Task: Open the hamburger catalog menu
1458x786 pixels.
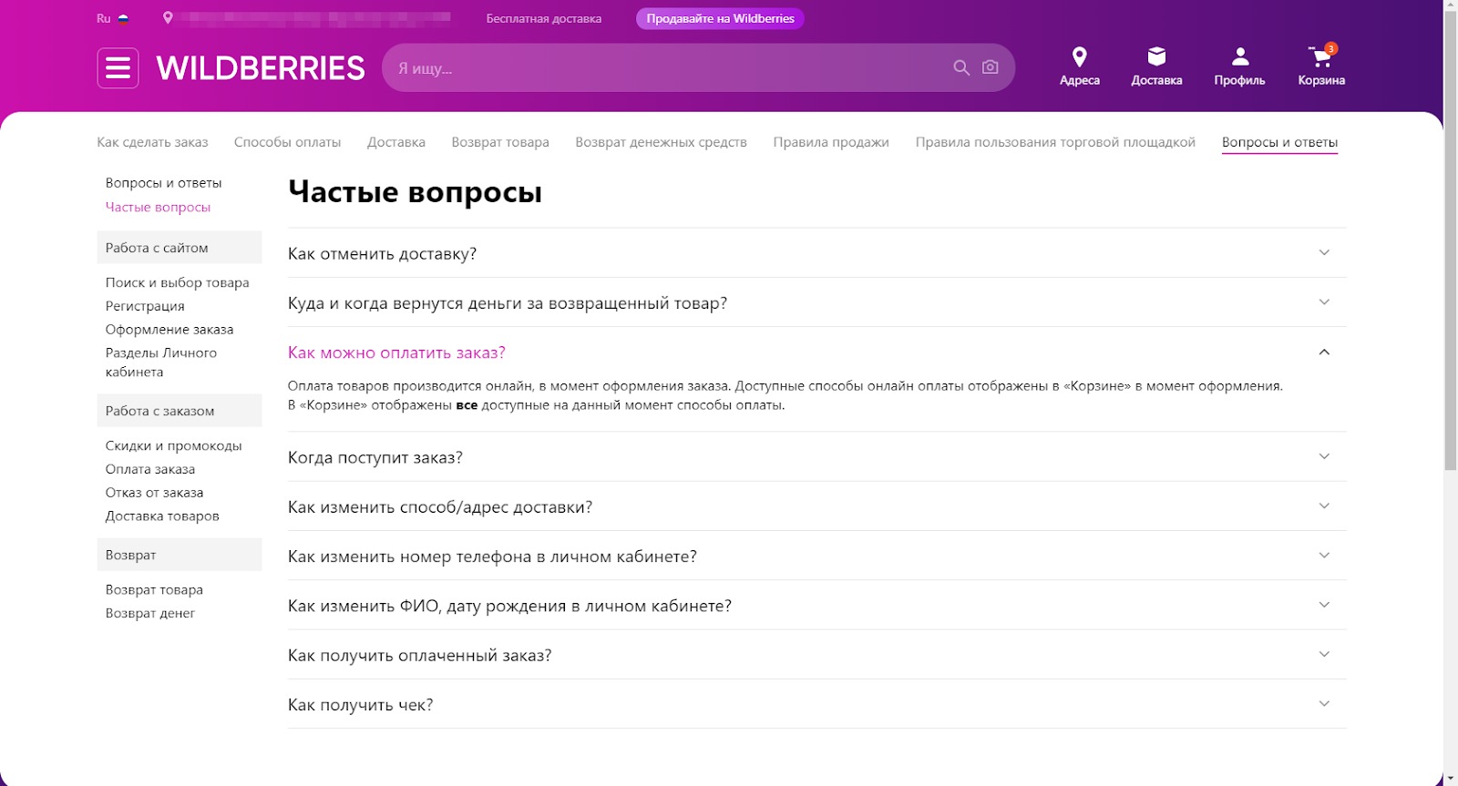Action: [x=118, y=68]
